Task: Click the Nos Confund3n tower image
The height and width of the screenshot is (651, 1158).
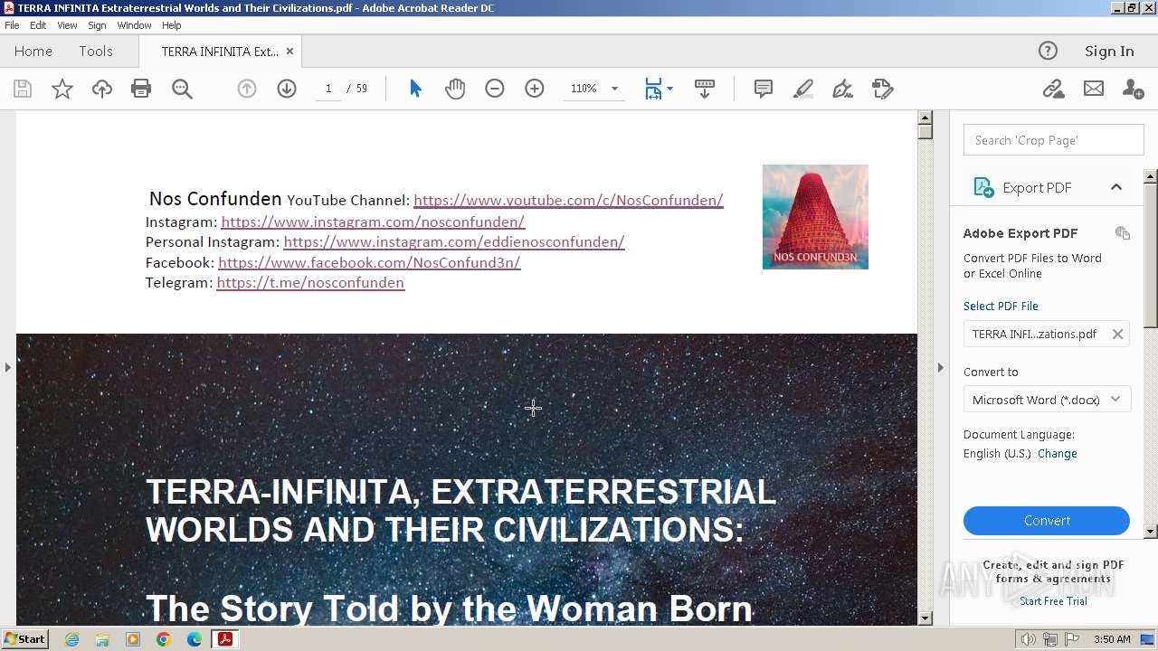Action: pyautogui.click(x=815, y=217)
